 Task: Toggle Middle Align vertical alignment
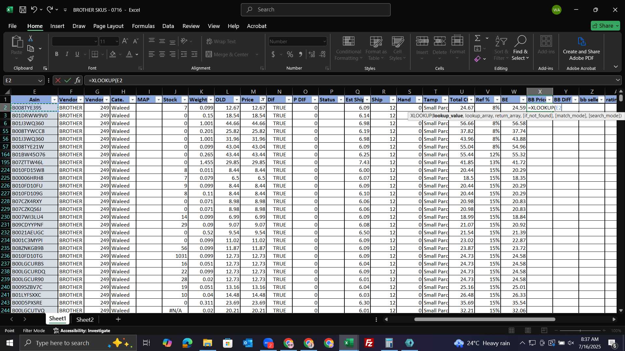(162, 41)
